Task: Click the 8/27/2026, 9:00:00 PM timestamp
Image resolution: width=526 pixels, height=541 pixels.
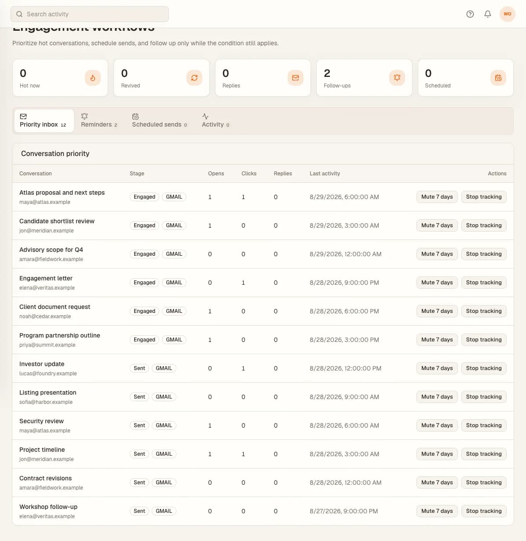Action: [343, 511]
